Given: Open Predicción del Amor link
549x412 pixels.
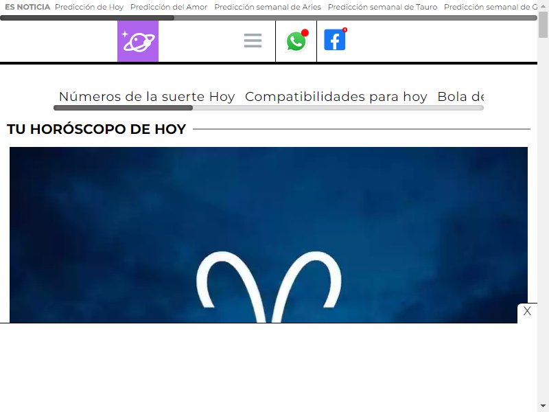Looking at the screenshot, I should point(169,7).
